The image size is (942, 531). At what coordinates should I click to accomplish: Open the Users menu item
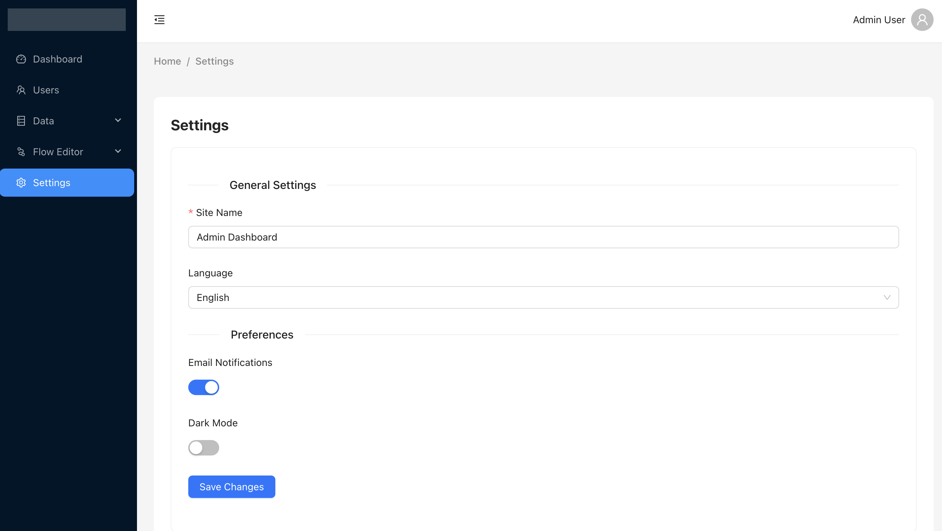pos(46,90)
